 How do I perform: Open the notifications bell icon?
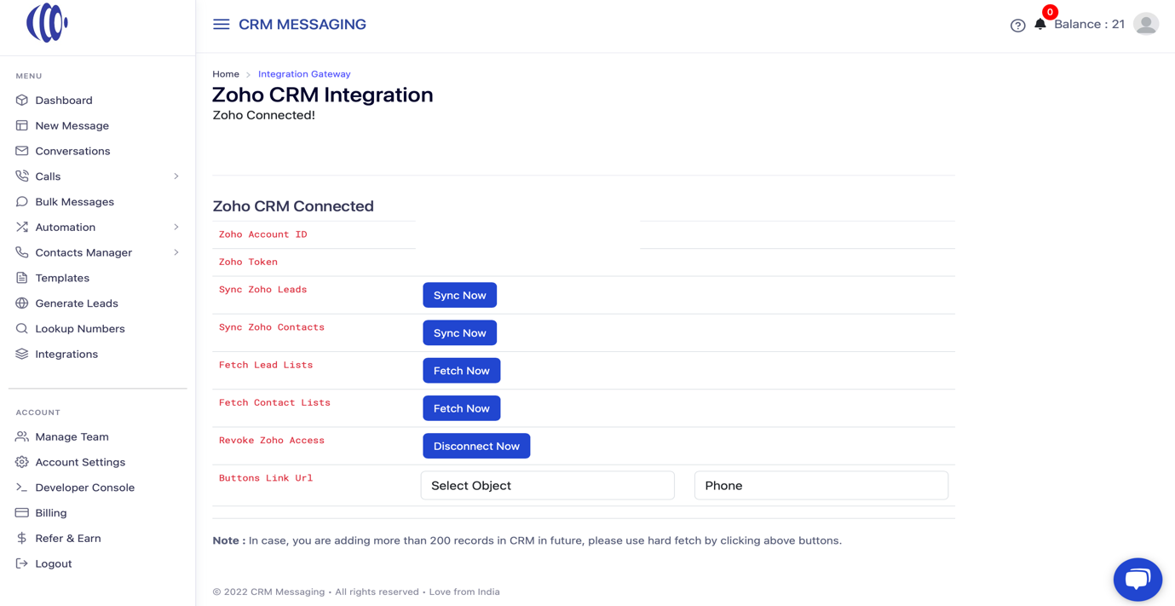click(x=1040, y=24)
